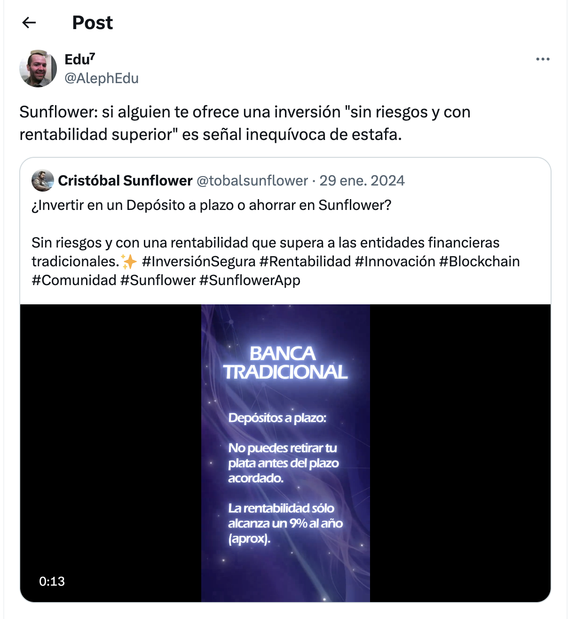
Task: Open the #Rentabilidad hashtag
Action: 305,261
